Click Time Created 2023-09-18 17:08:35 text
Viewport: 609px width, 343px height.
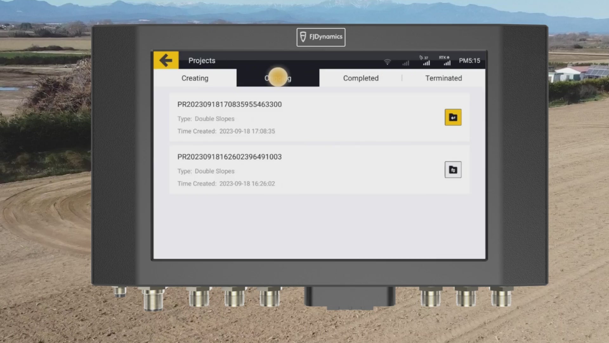(x=226, y=131)
